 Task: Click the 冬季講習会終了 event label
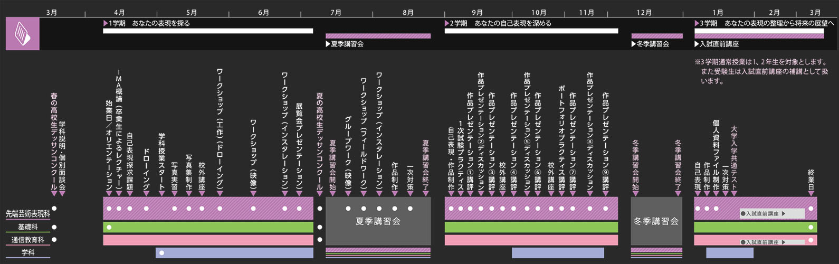pyautogui.click(x=678, y=165)
